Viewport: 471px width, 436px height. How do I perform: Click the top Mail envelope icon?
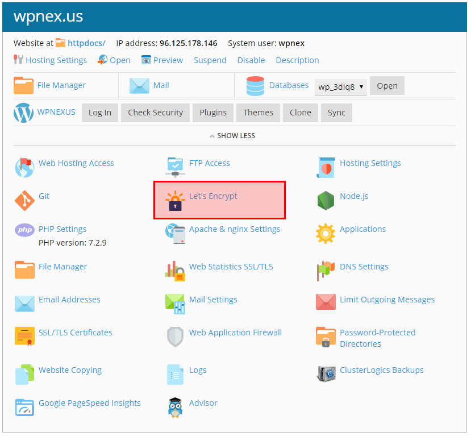point(139,86)
